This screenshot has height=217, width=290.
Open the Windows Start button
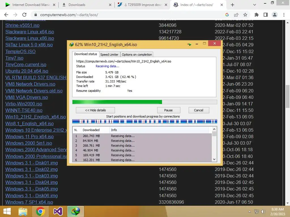click(x=7, y=211)
